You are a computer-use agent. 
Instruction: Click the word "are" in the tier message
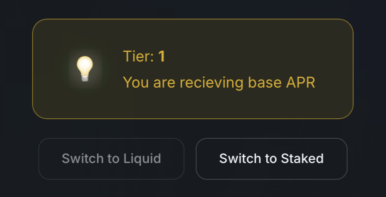click(x=163, y=82)
